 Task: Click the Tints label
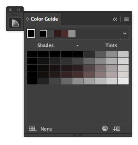[x=111, y=46]
